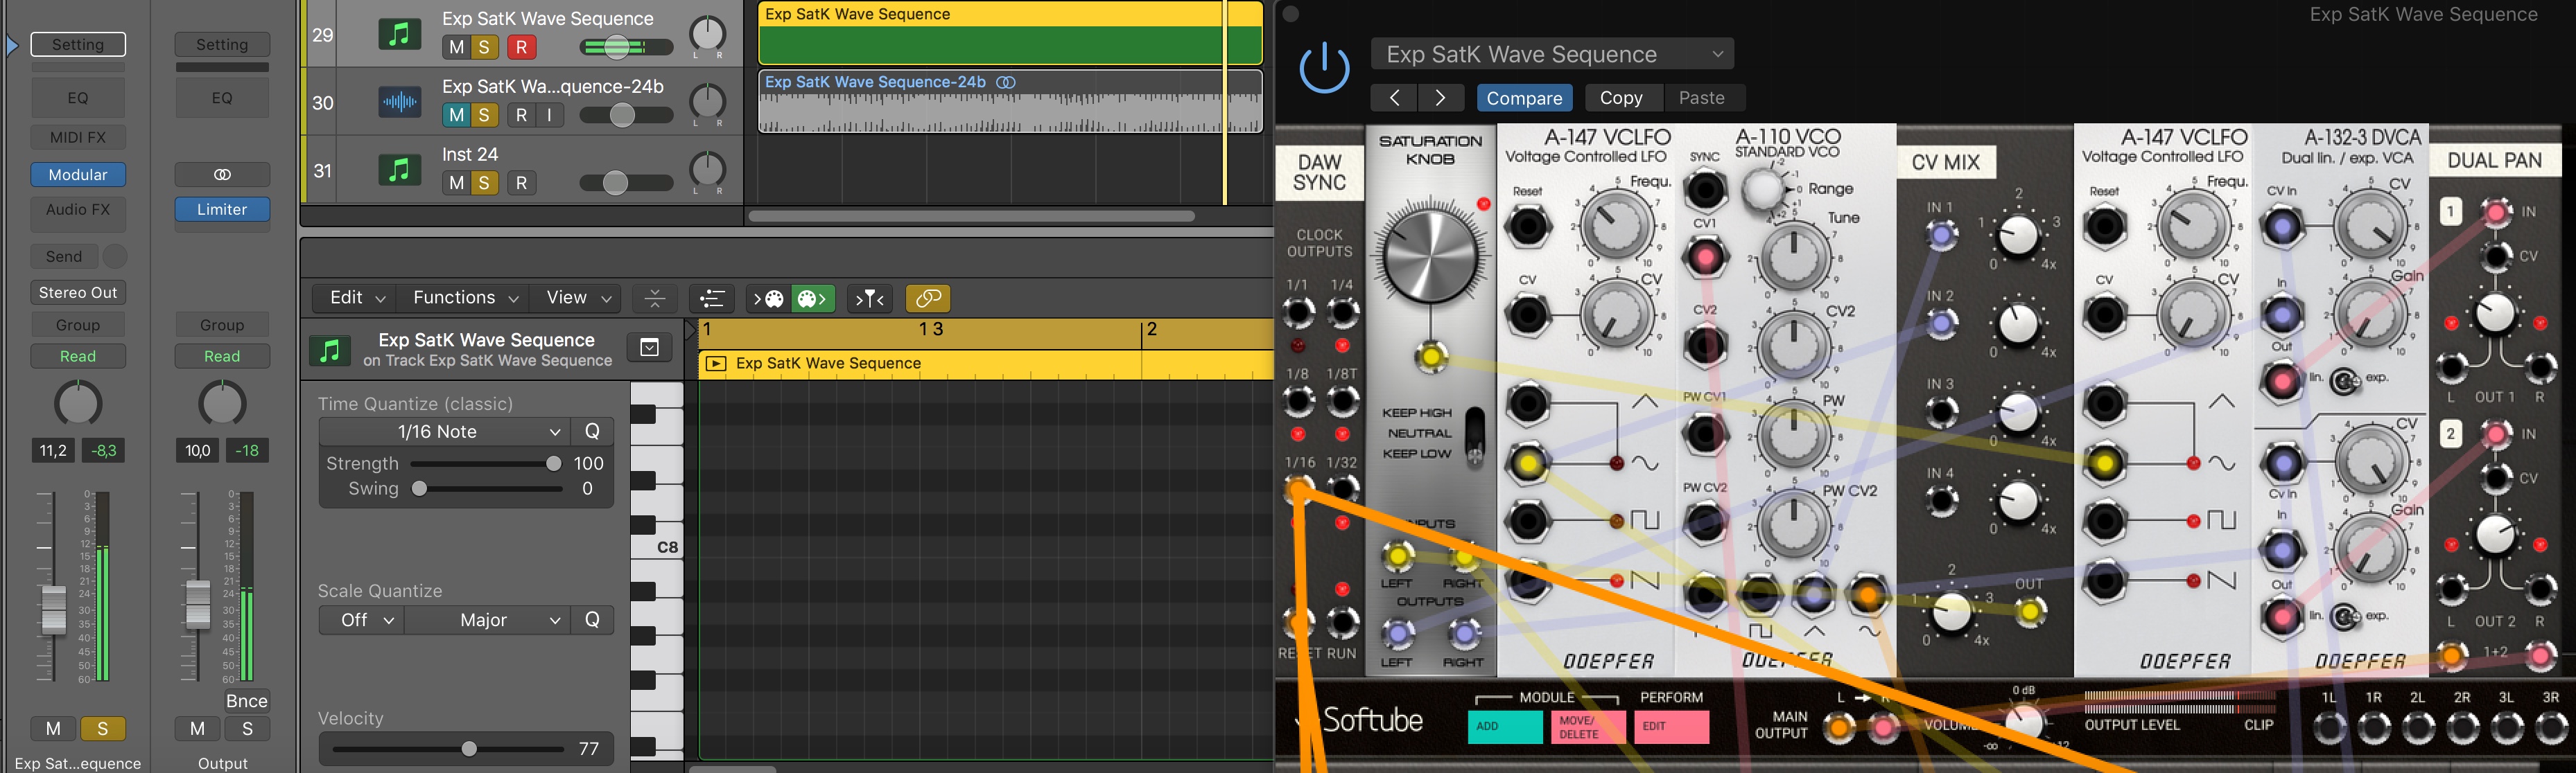Click the stereo link icon on Output strip

click(x=222, y=175)
